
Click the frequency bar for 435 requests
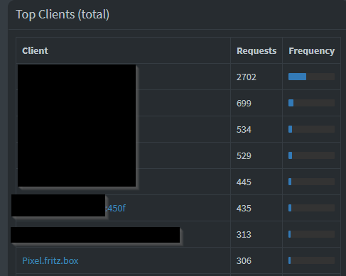click(311, 208)
